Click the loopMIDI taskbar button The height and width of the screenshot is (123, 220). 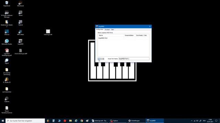(154, 121)
